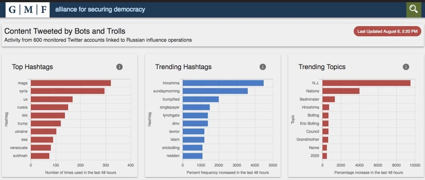Select the russia hashtag bar

49,107
